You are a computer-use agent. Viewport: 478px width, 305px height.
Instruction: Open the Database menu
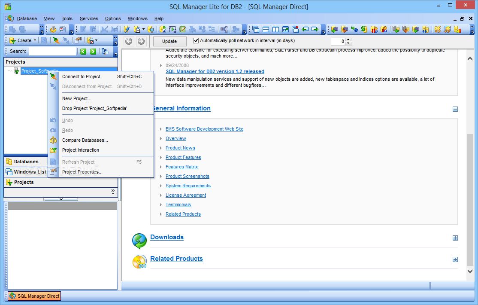pyautogui.click(x=27, y=18)
